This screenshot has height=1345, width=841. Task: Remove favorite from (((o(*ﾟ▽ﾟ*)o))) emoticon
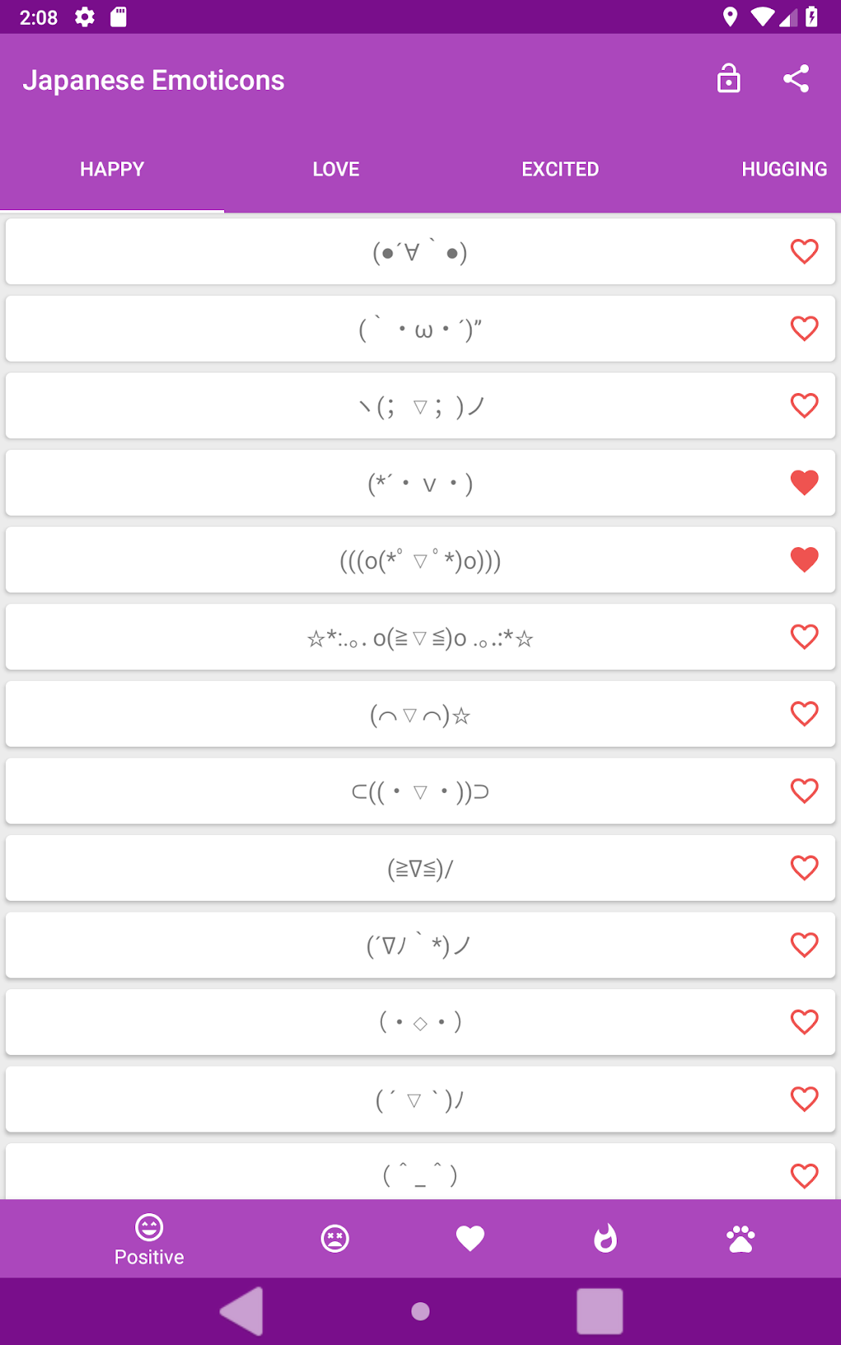[x=804, y=560]
